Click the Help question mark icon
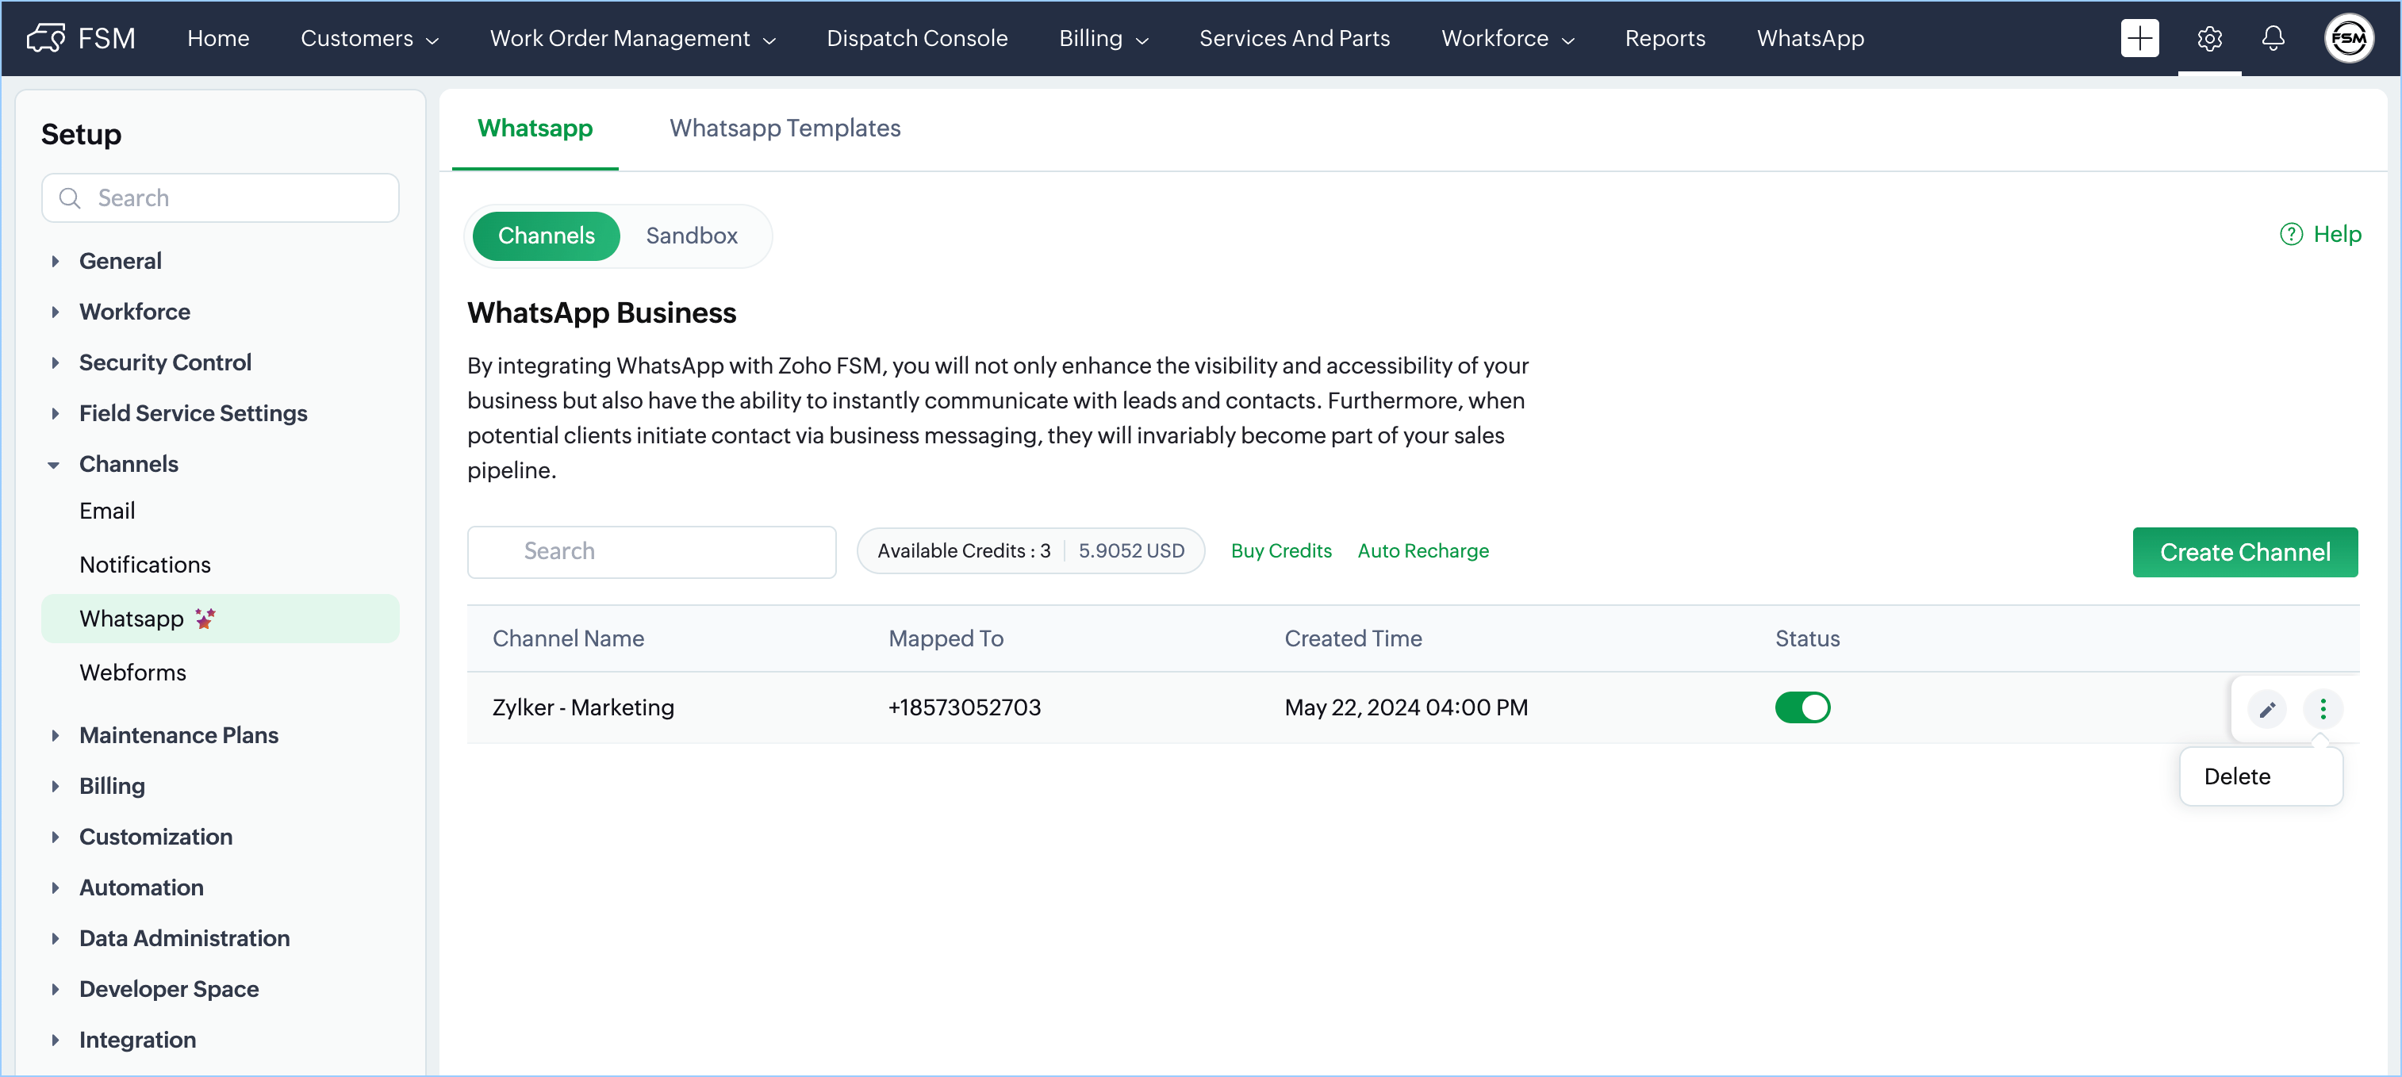 point(2291,234)
